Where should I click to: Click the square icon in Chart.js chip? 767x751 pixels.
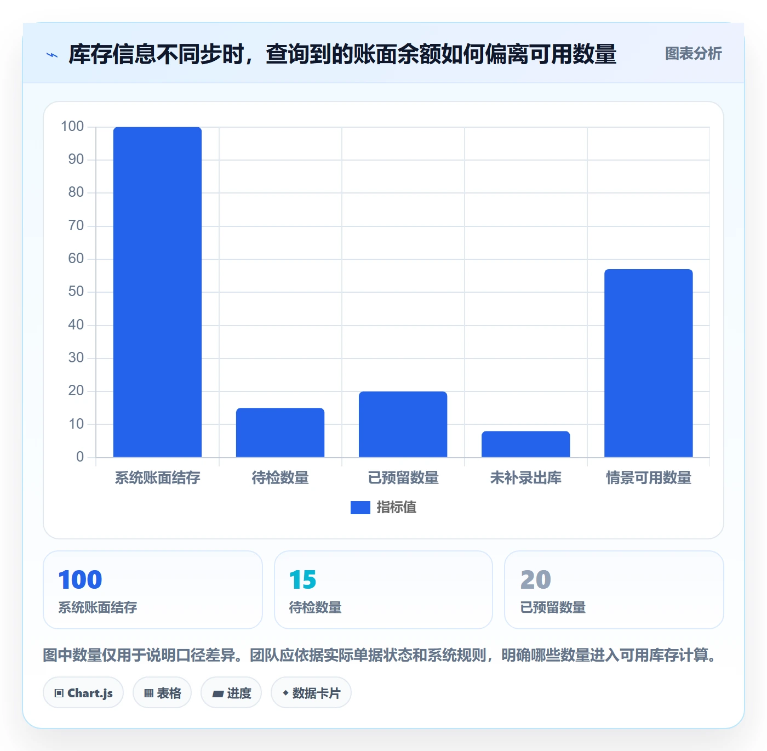tap(59, 693)
